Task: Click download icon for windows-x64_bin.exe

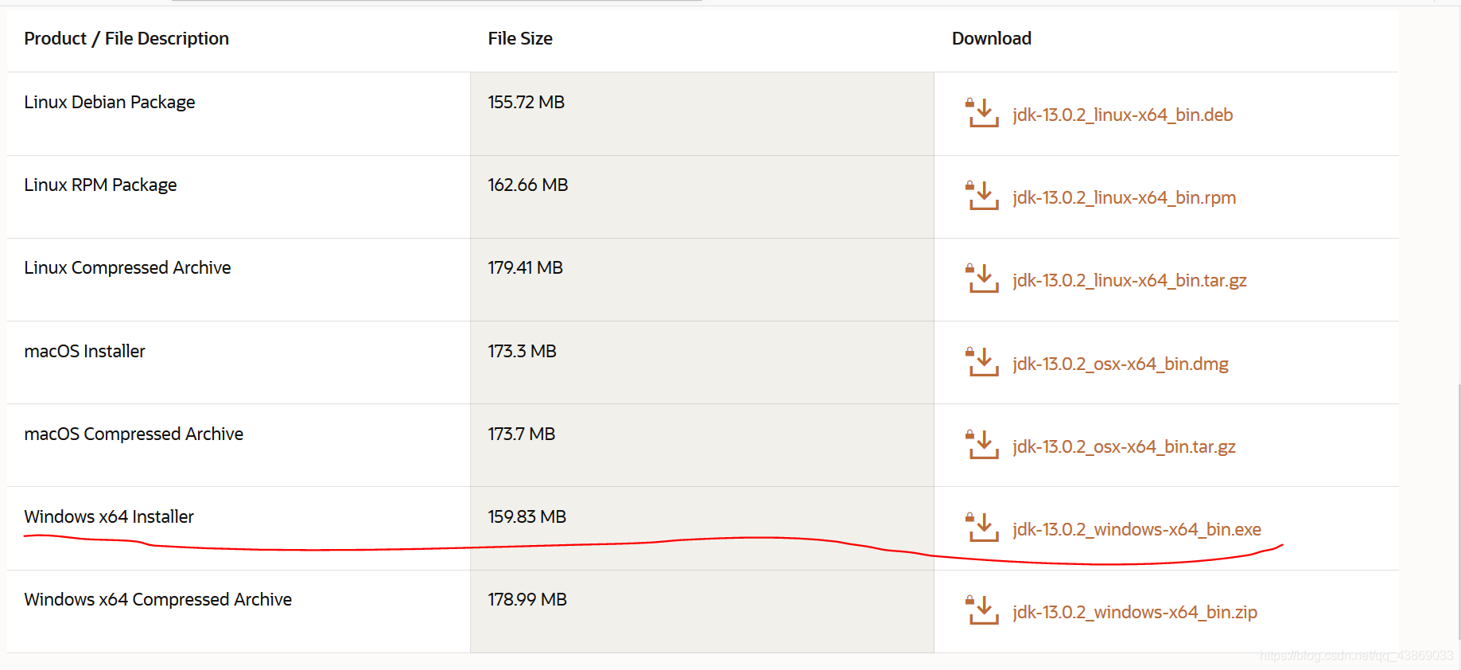Action: coord(982,528)
